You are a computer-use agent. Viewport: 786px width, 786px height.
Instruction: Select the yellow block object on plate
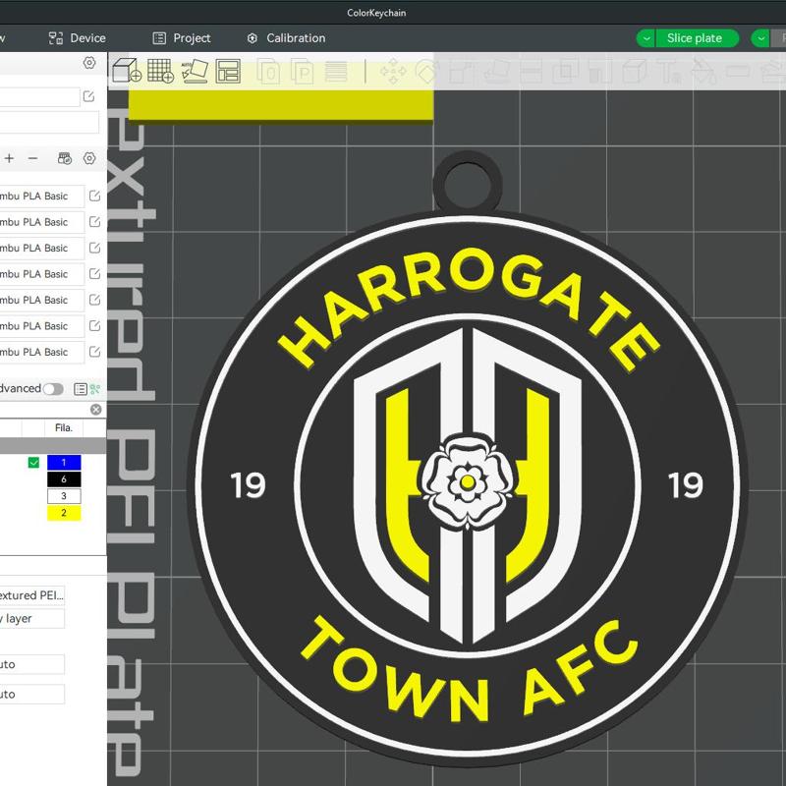281,105
